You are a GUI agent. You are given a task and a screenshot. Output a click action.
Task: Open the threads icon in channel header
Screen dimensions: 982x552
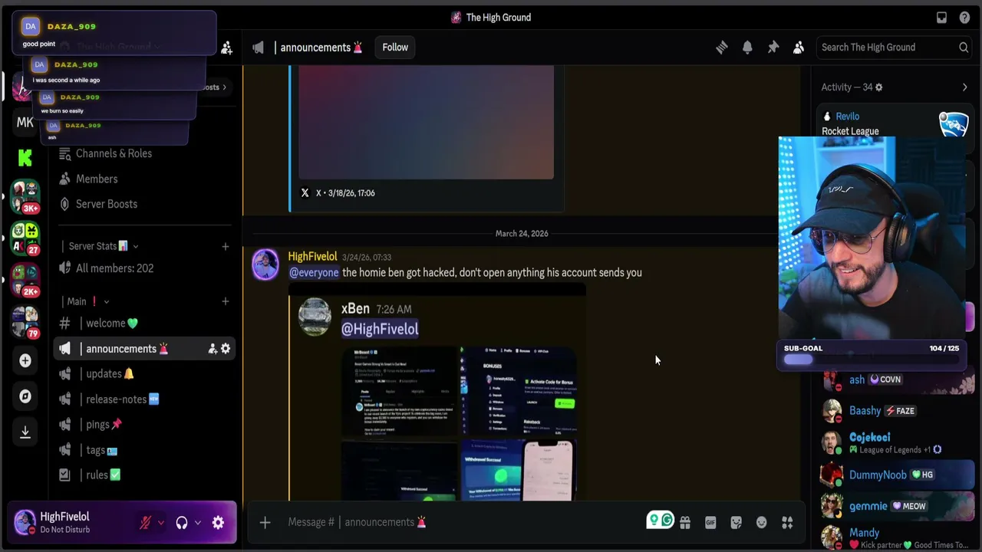[721, 48]
